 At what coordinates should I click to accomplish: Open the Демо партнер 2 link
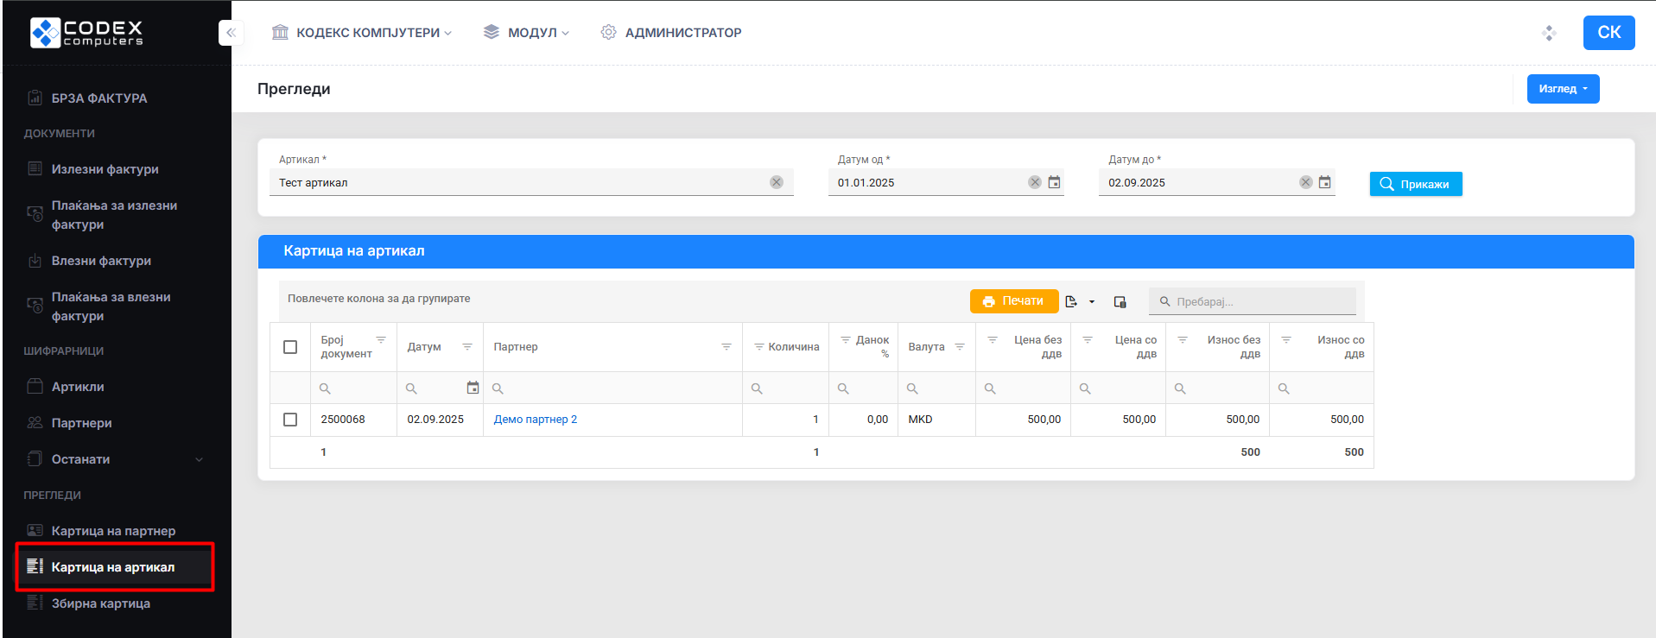(535, 420)
